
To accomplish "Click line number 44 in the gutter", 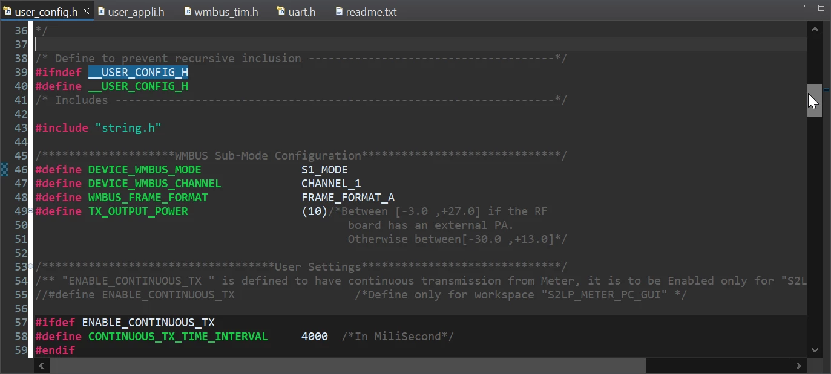I will 21,142.
